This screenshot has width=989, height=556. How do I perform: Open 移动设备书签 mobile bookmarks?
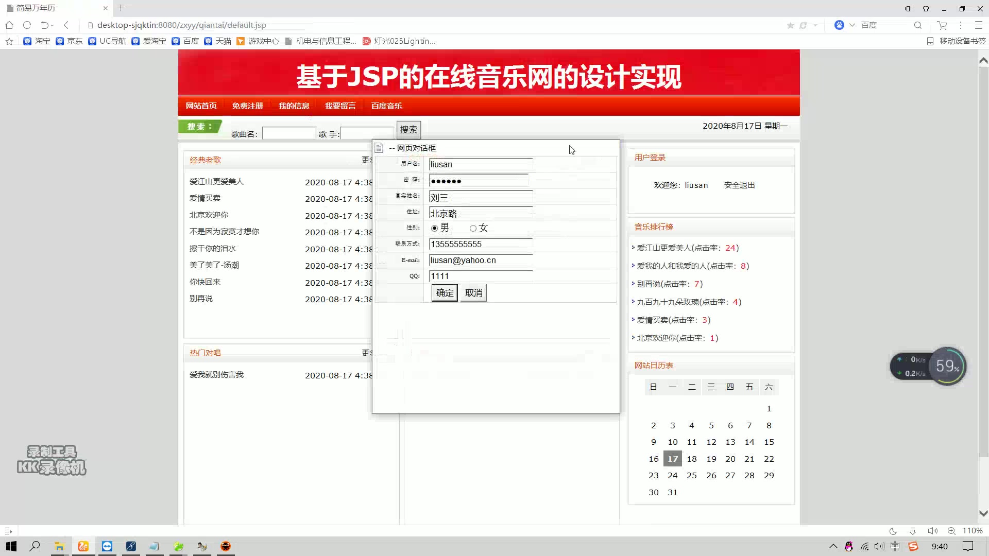(x=956, y=41)
